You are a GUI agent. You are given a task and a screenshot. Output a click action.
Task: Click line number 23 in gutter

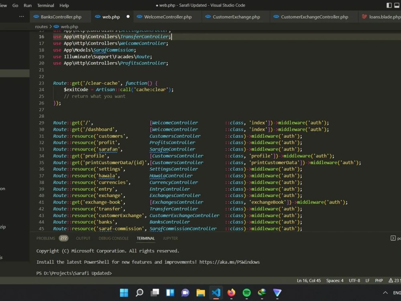(x=41, y=83)
